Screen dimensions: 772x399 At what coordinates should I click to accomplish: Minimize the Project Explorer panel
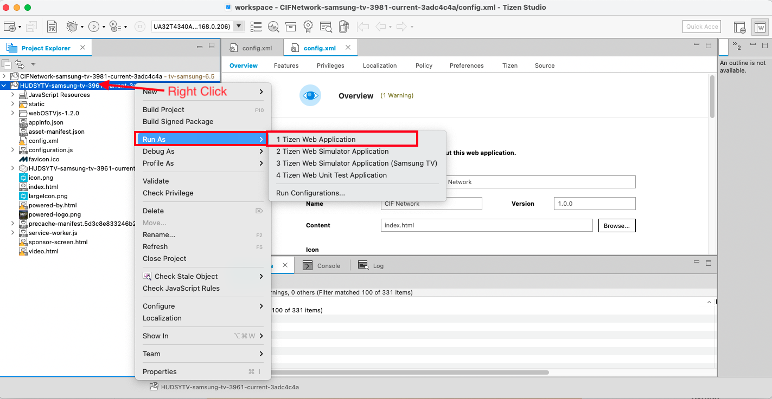coord(200,46)
